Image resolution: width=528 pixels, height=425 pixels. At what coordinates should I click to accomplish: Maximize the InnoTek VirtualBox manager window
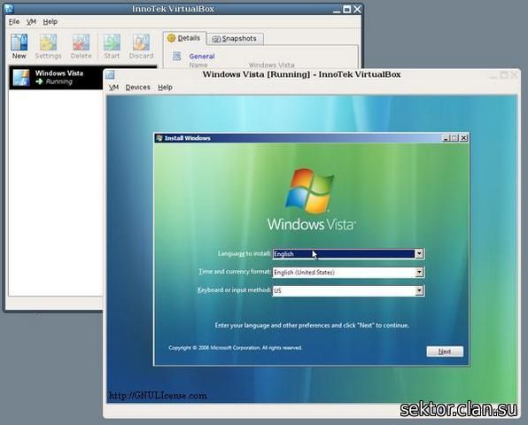pyautogui.click(x=346, y=9)
